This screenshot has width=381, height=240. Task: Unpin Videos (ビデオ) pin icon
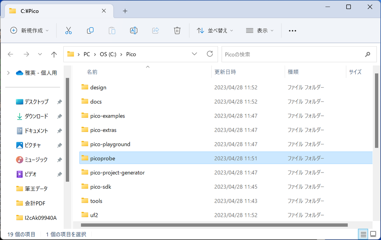point(59,174)
